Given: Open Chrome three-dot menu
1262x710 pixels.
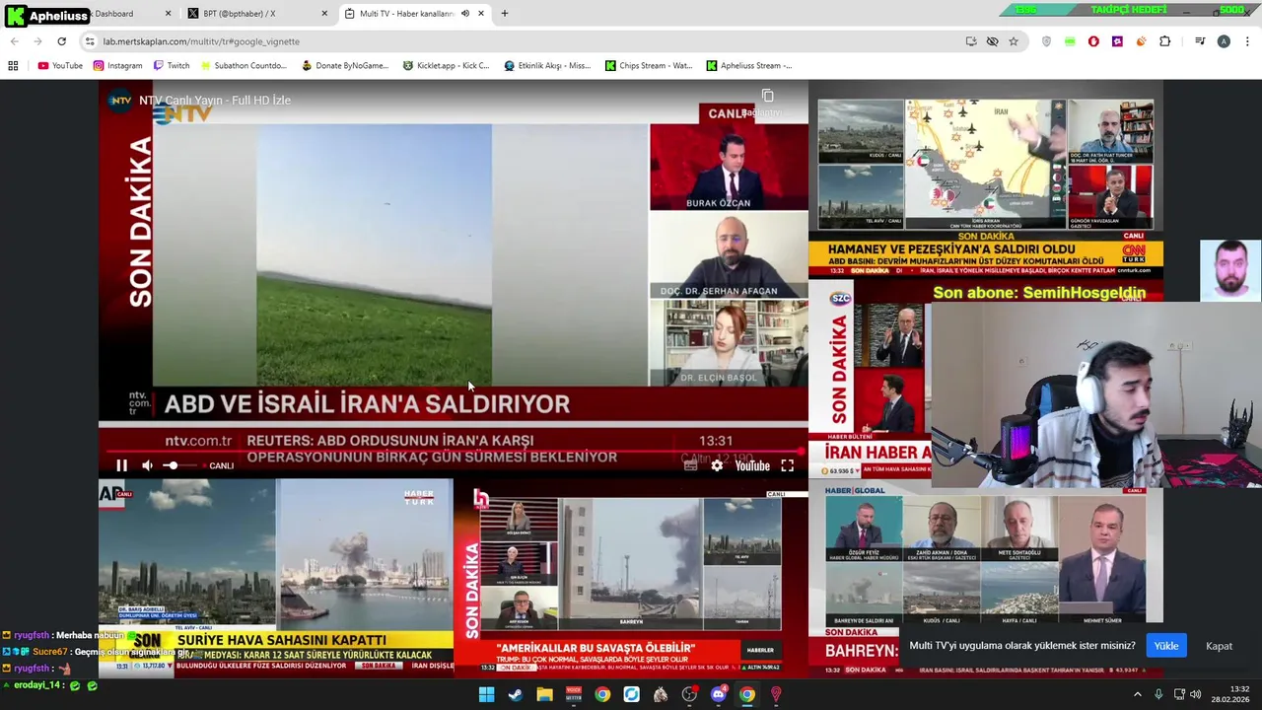Looking at the screenshot, I should [x=1248, y=41].
